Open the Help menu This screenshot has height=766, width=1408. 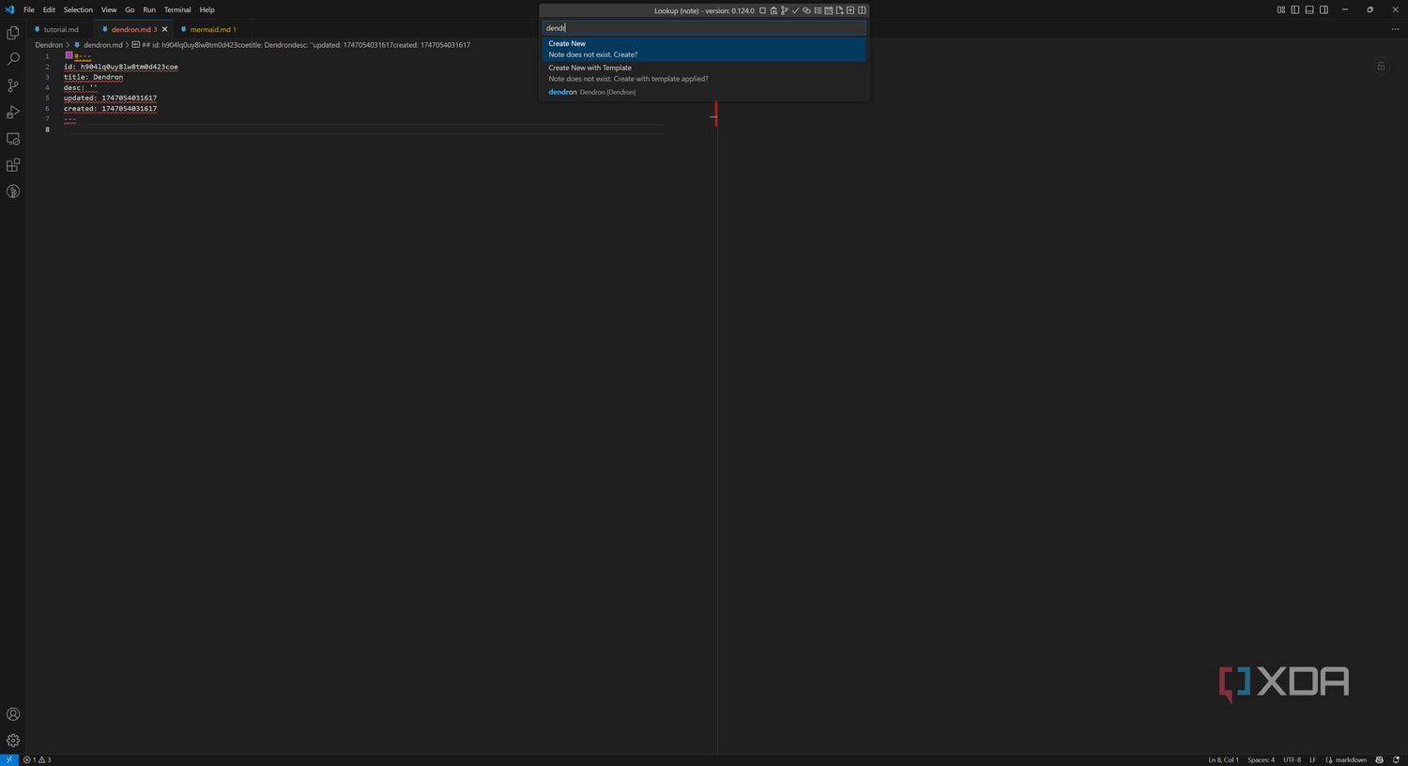tap(207, 9)
